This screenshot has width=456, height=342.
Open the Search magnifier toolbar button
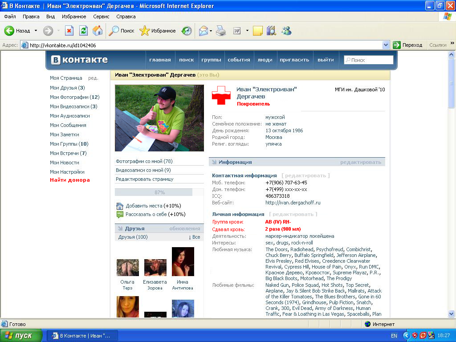121,31
